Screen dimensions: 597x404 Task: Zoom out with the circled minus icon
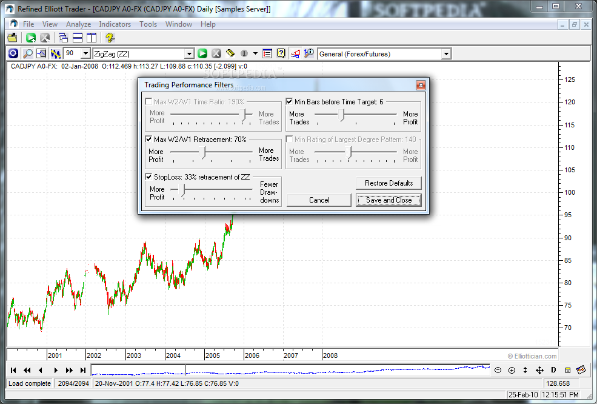[498, 370]
